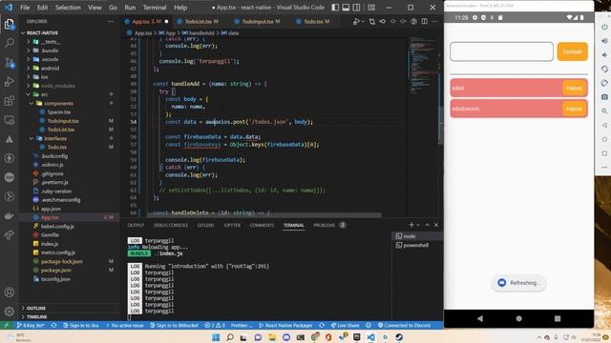This screenshot has width=611, height=343.
Task: Click the todo text input in emulator
Action: [x=501, y=51]
